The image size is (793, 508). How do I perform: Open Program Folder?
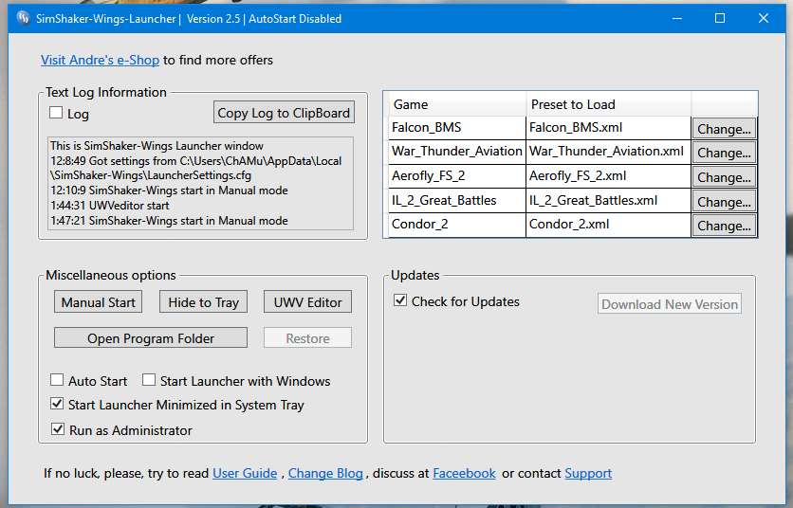pyautogui.click(x=151, y=337)
